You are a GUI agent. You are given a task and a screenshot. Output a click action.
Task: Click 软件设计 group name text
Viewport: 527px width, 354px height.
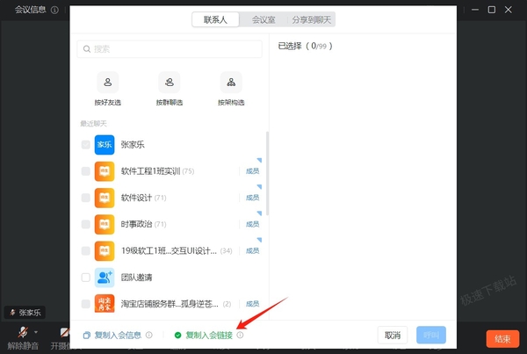coord(136,198)
